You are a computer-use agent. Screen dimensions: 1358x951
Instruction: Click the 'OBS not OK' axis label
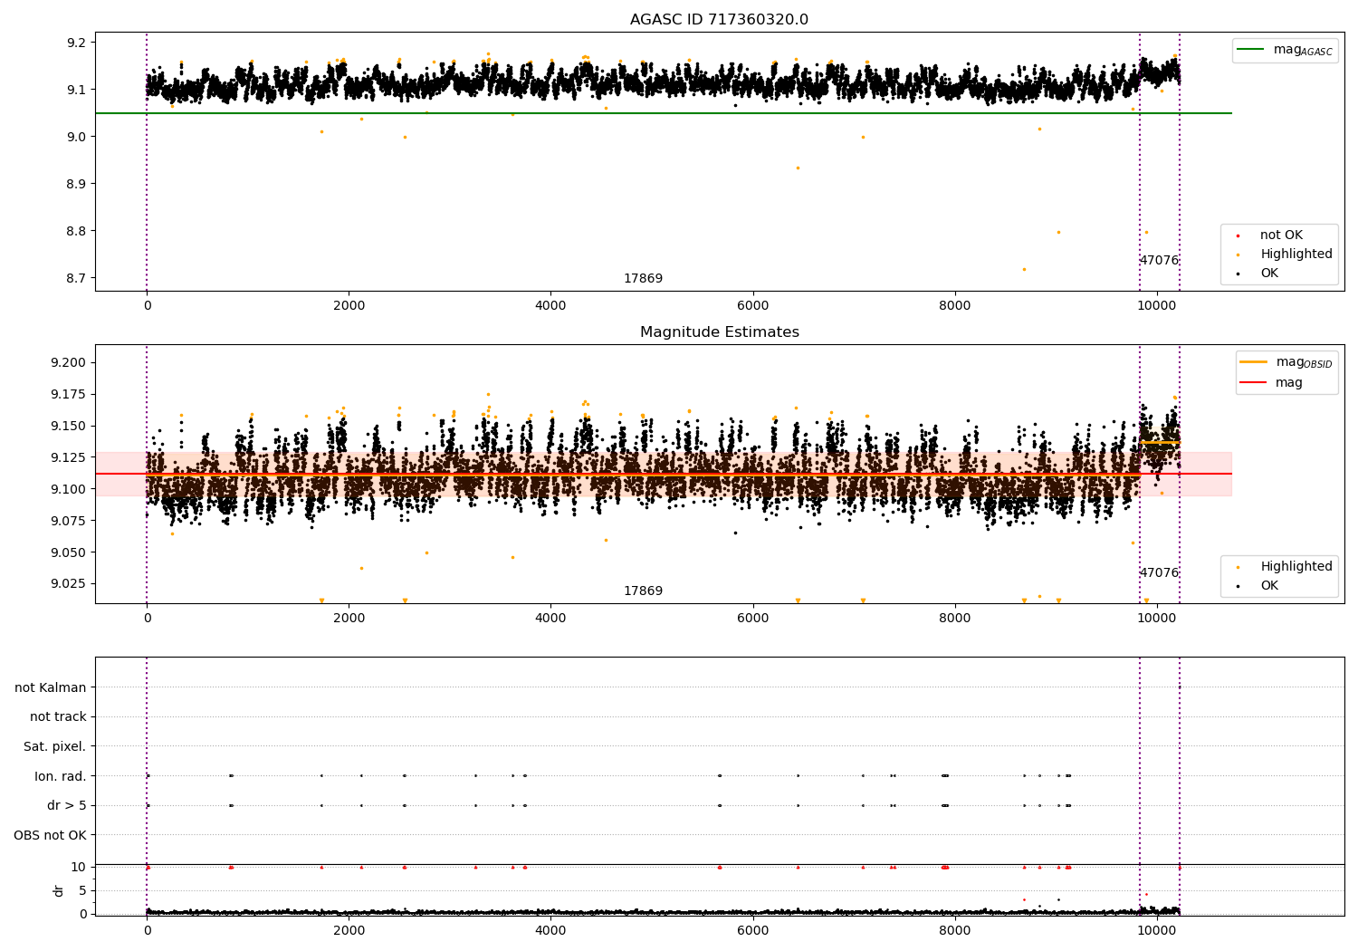pyautogui.click(x=51, y=836)
